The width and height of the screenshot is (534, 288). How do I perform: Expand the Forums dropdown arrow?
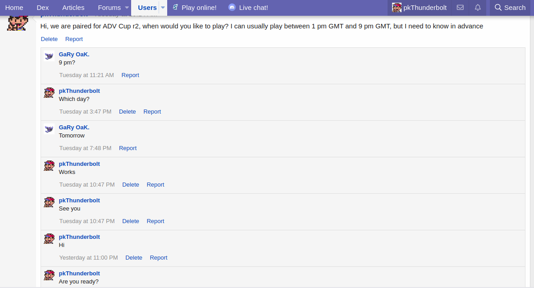click(126, 8)
